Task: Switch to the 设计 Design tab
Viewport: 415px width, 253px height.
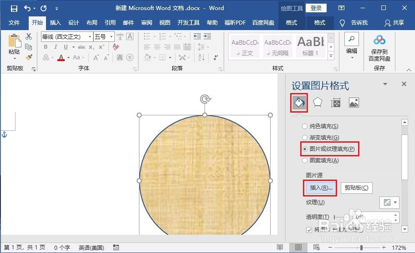Action: (x=74, y=23)
